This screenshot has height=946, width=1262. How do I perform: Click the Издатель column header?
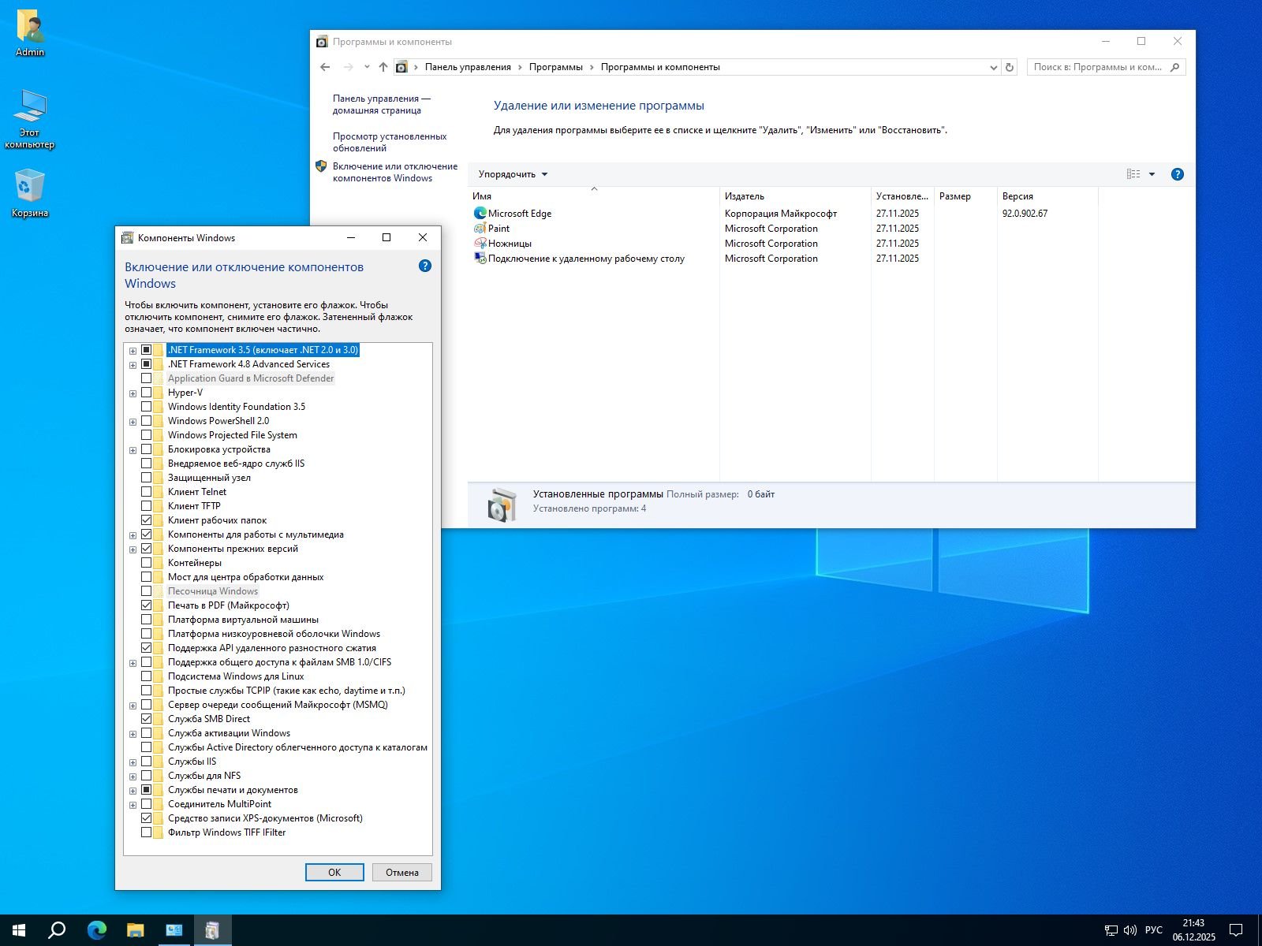pyautogui.click(x=745, y=196)
